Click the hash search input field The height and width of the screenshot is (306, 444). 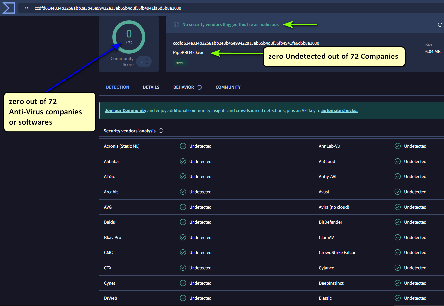click(231, 8)
